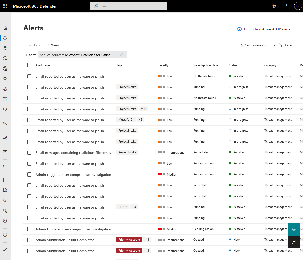The width and height of the screenshot is (303, 260).
Task: Collapse the navigation pane with the hamburger menu
Action: [x=5, y=18]
